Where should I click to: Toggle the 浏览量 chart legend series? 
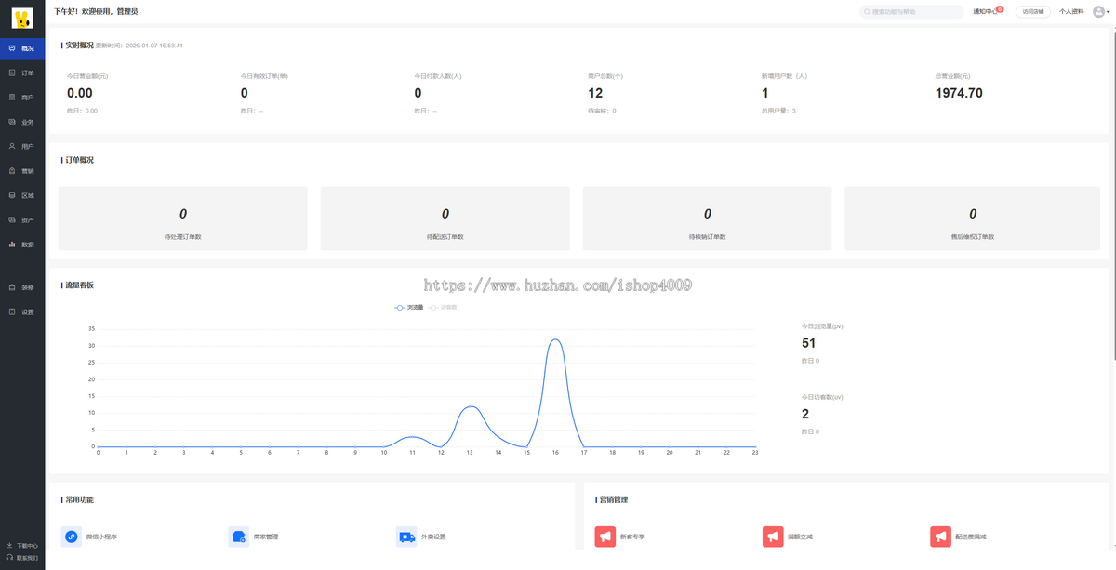[409, 307]
